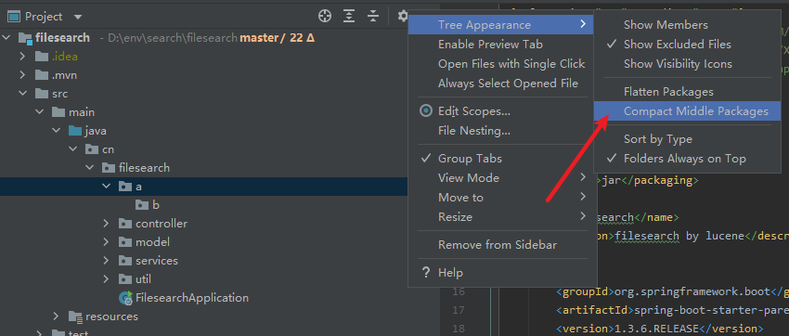Click the util package icon

124,279
